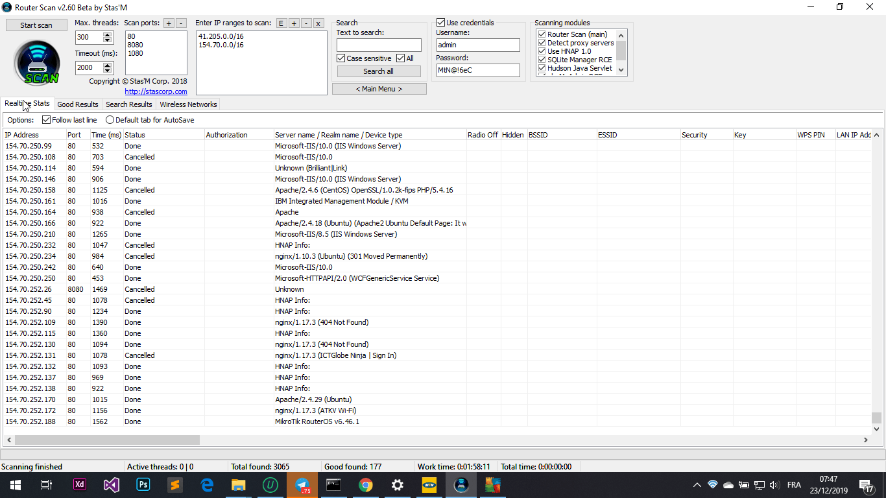Open action center notifications icon
Screen dimensions: 886x498
click(x=866, y=485)
